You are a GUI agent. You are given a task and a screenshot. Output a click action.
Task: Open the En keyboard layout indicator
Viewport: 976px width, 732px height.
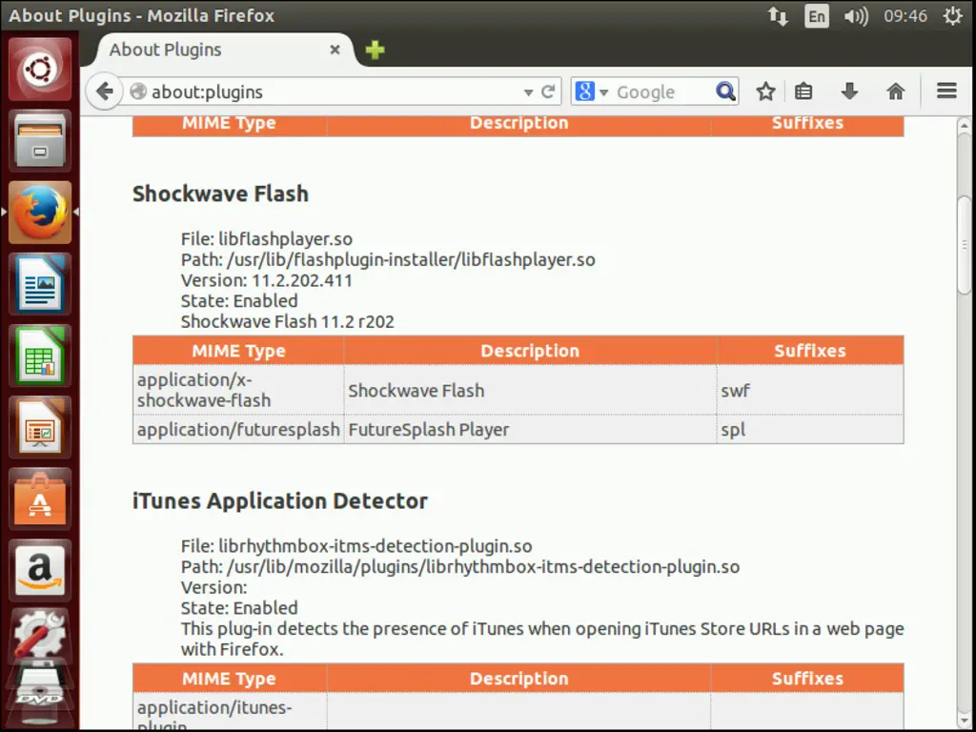(817, 16)
